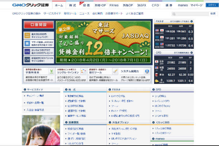Image resolution: width=219 pixels, height=146 pixels.
Task: Select the gold spot icon
Action: click(x=157, y=81)
